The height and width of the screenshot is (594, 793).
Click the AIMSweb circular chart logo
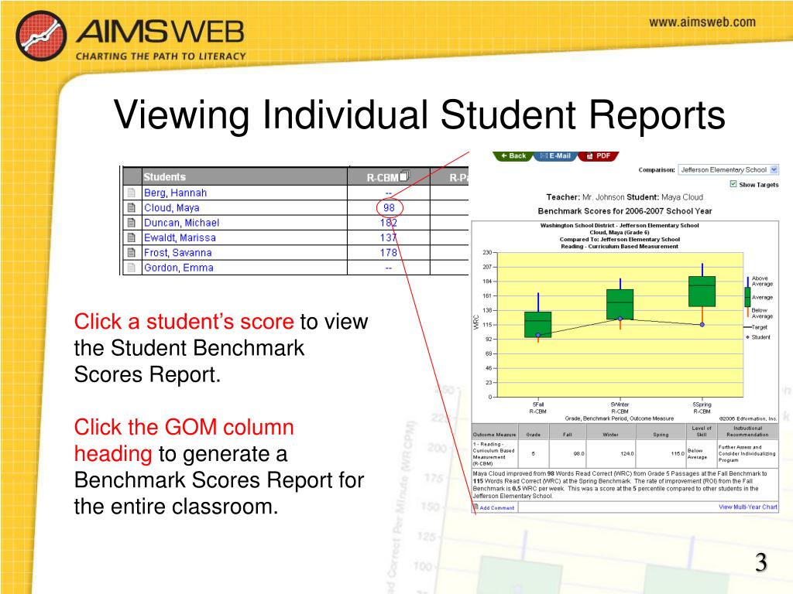tap(41, 36)
